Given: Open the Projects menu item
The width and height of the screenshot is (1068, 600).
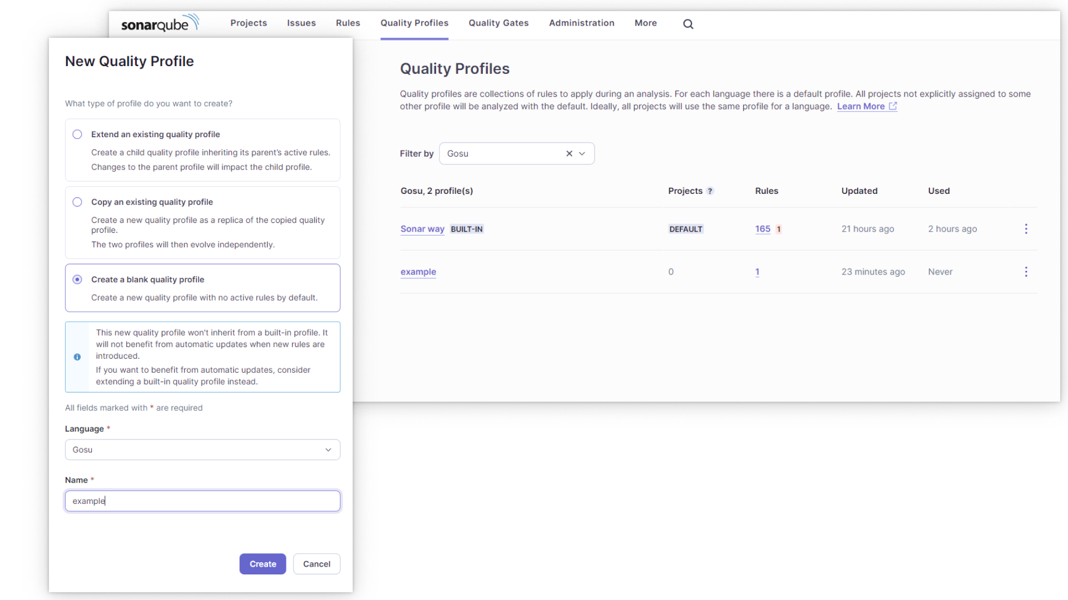Looking at the screenshot, I should click(x=249, y=23).
